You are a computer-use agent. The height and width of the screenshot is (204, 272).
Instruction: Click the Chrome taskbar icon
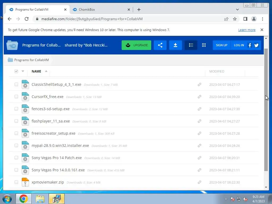24,199
